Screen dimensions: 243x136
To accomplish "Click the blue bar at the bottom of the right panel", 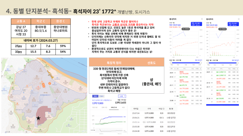I will coord(222,105).
